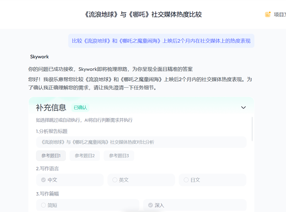The height and width of the screenshot is (212, 286).
Task: Collapse the 补充信息 panel with the chevron
Action: 243,107
